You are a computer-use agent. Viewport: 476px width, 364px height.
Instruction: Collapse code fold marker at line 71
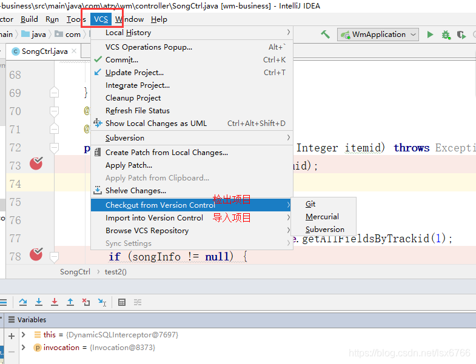click(x=54, y=129)
